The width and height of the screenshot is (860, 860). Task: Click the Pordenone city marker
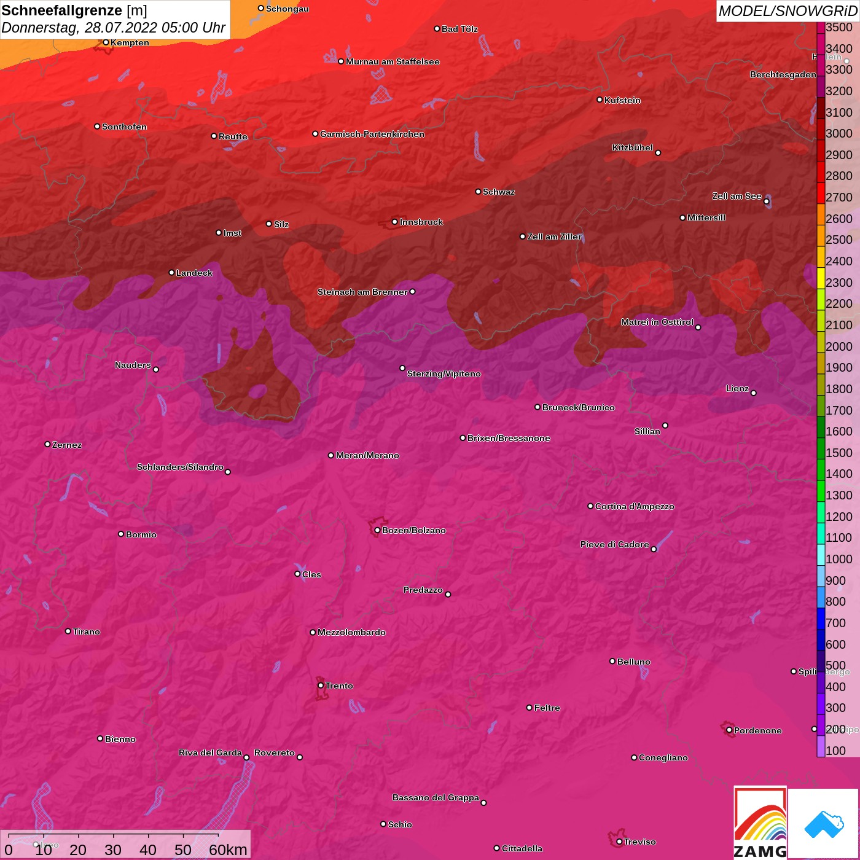(x=729, y=730)
